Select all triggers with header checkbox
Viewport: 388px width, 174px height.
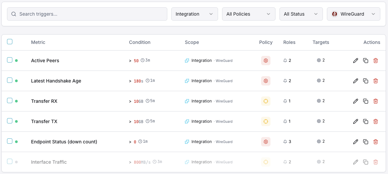10,42
